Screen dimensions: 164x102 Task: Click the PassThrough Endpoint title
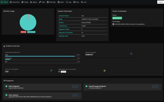click(97, 86)
